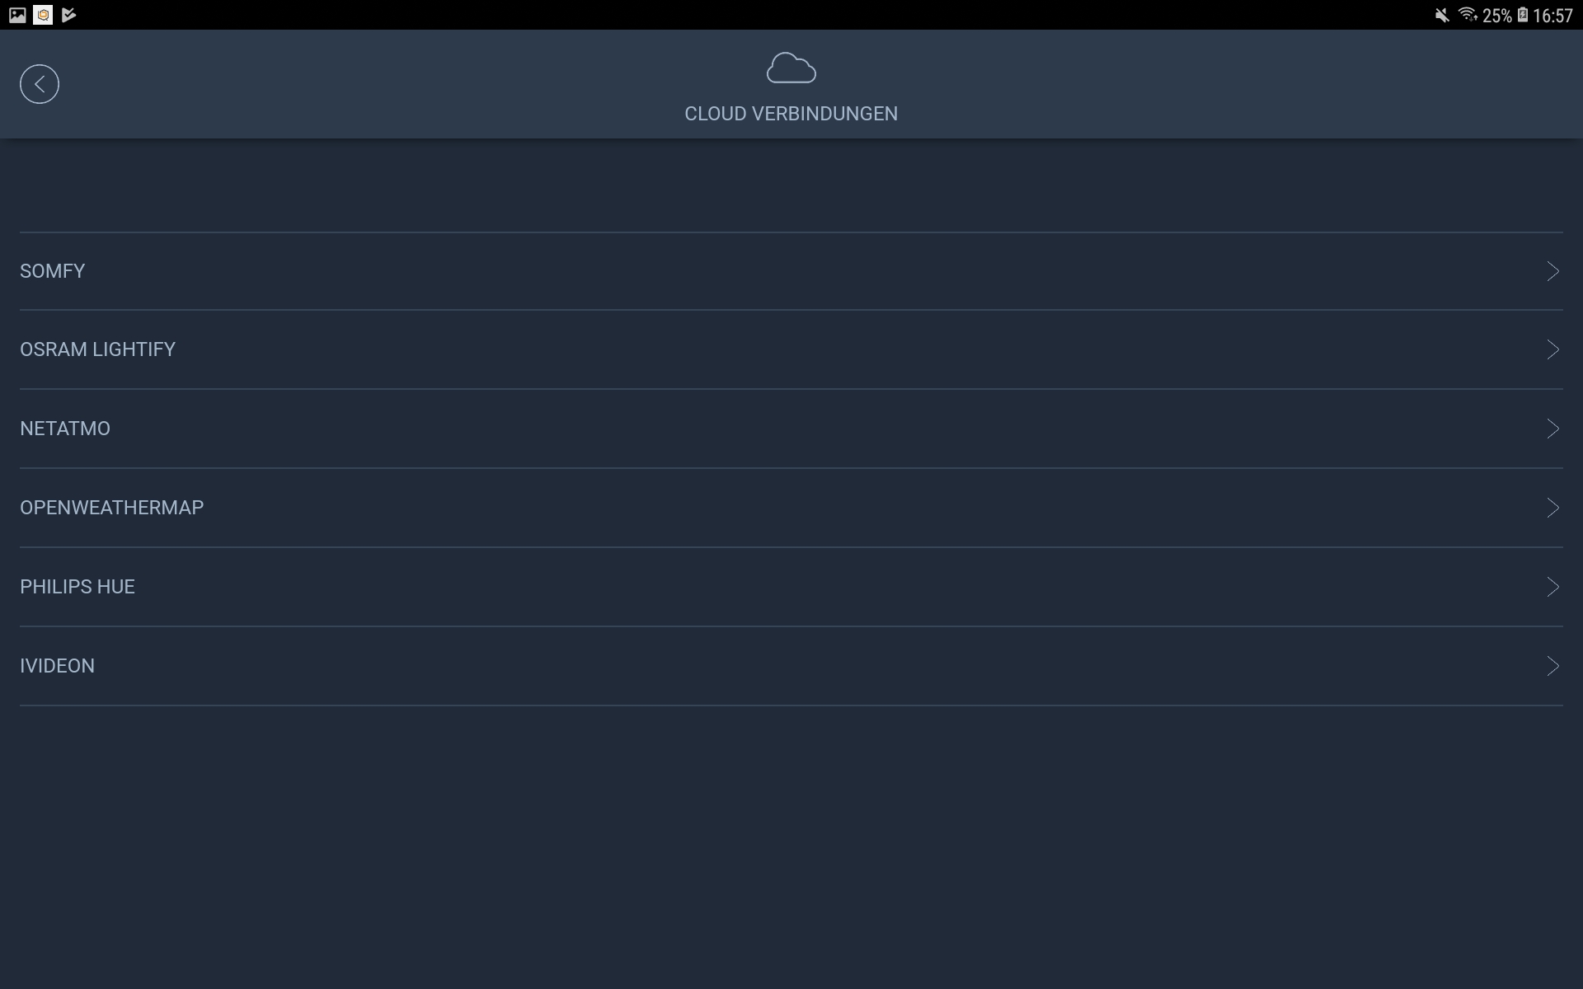The width and height of the screenshot is (1583, 989).
Task: Tap the checkmark notification icon in status bar
Action: [x=69, y=15]
